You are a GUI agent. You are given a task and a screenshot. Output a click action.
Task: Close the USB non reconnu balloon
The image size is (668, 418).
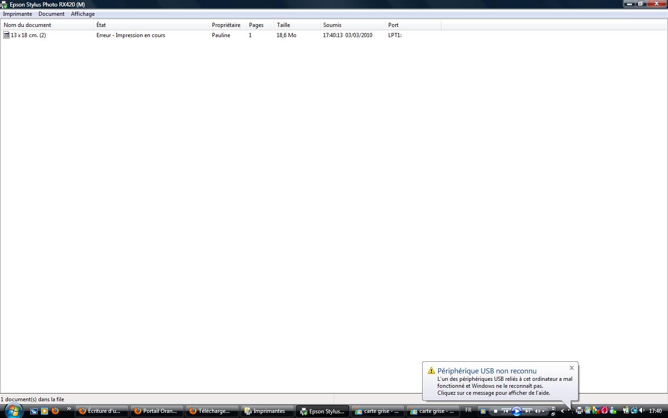pyautogui.click(x=572, y=368)
